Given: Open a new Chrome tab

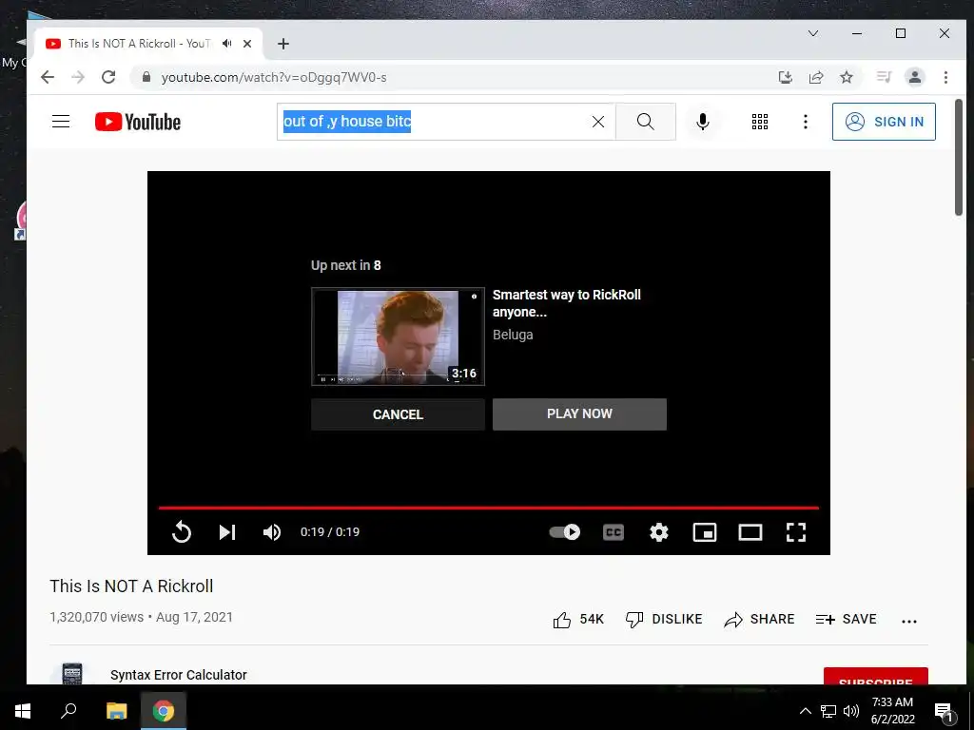Looking at the screenshot, I should 283,44.
